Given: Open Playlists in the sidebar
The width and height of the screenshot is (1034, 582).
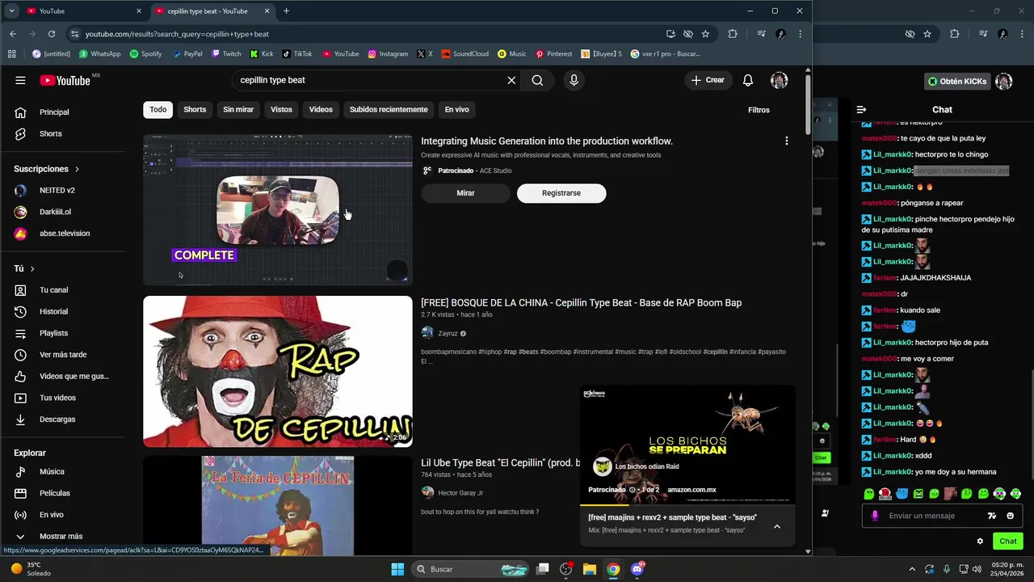Looking at the screenshot, I should (x=53, y=333).
